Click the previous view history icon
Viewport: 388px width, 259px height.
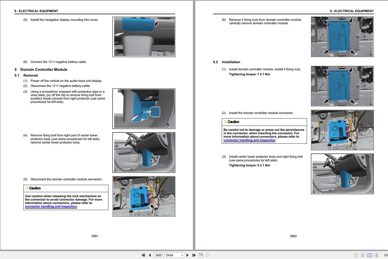201,255
